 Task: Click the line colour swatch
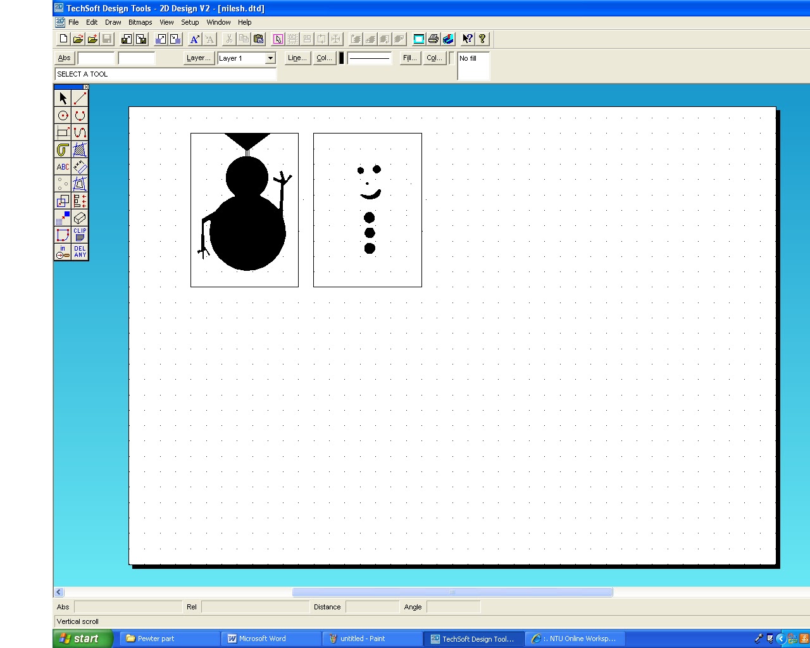(341, 58)
